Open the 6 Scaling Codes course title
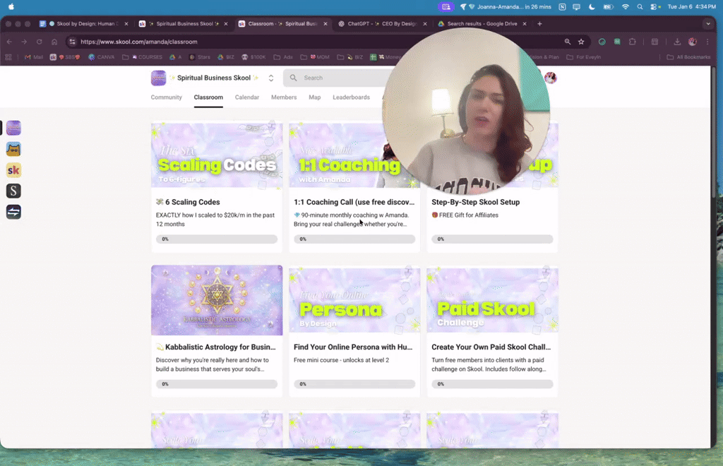Screen dimensions: 723x466 (188, 202)
